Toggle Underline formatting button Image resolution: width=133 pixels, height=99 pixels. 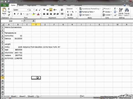coord(21,14)
